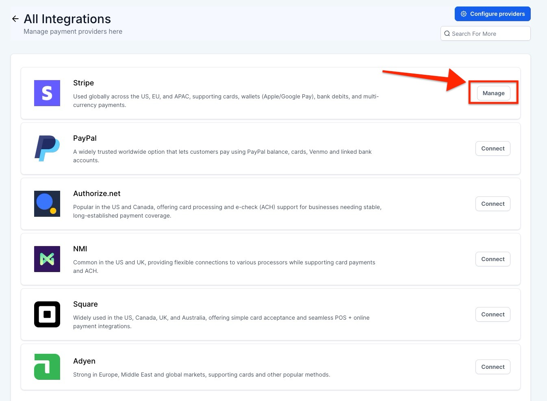
Task: Click Authorize.net's 'Popular in the US and Canada' description
Action: coord(227,211)
